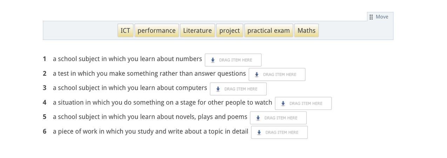Select the ICT word tile
The height and width of the screenshot is (158, 447).
click(125, 31)
